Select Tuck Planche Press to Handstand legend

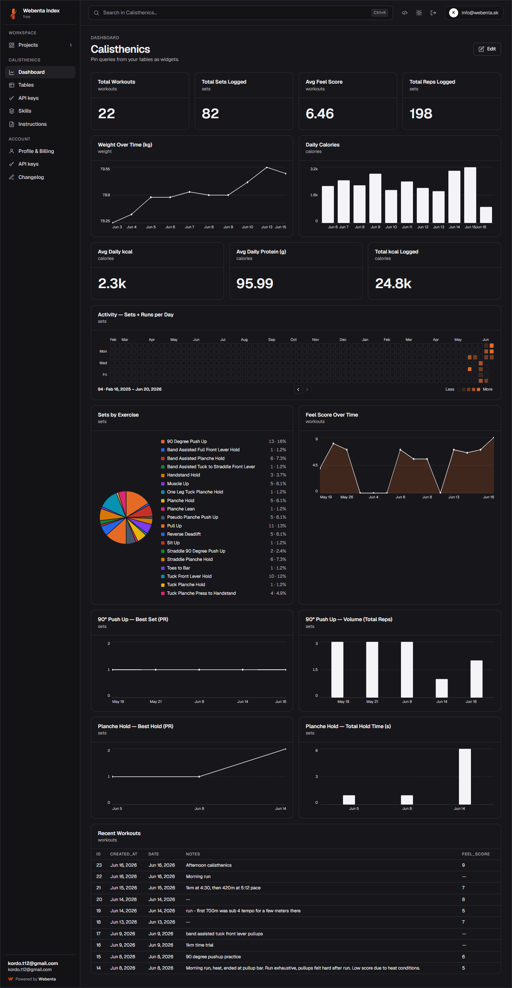click(x=223, y=593)
